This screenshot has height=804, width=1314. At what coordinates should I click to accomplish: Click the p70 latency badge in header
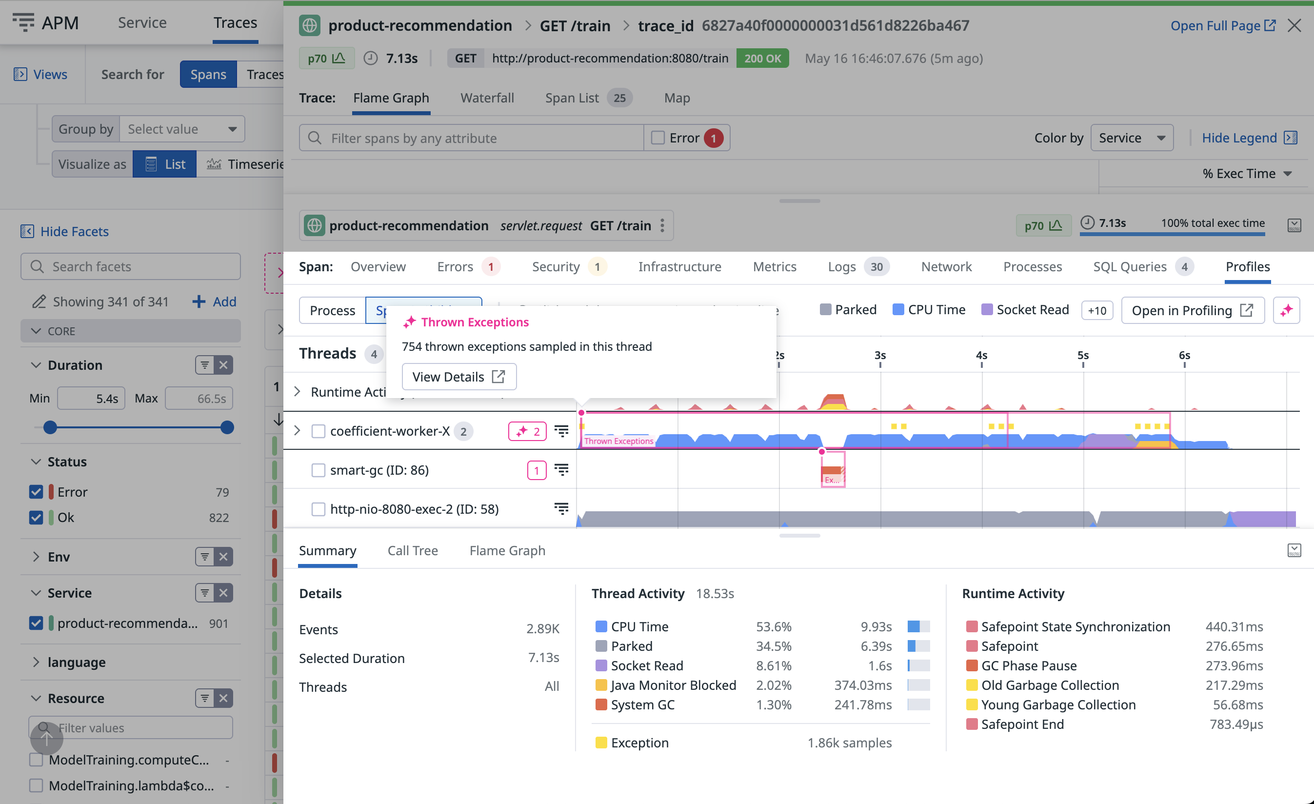click(326, 58)
